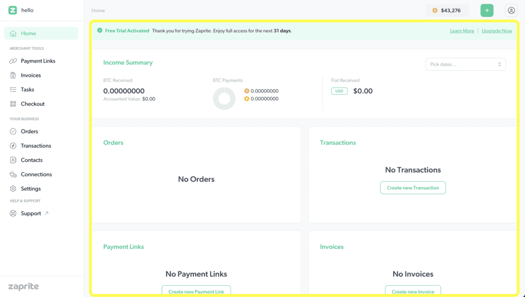Open the user profile account icon

511,10
